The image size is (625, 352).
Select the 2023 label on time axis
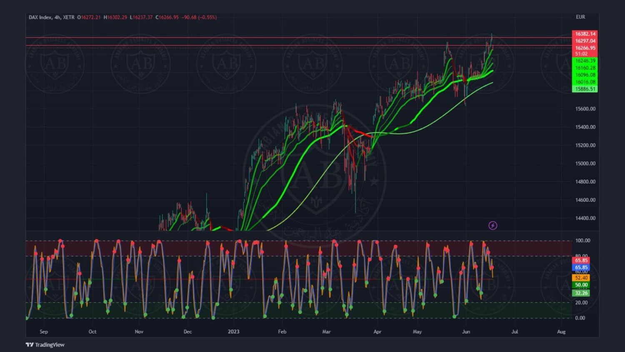[x=233, y=332]
